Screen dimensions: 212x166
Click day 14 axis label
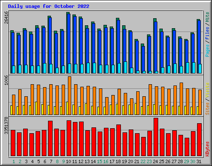click(93, 161)
